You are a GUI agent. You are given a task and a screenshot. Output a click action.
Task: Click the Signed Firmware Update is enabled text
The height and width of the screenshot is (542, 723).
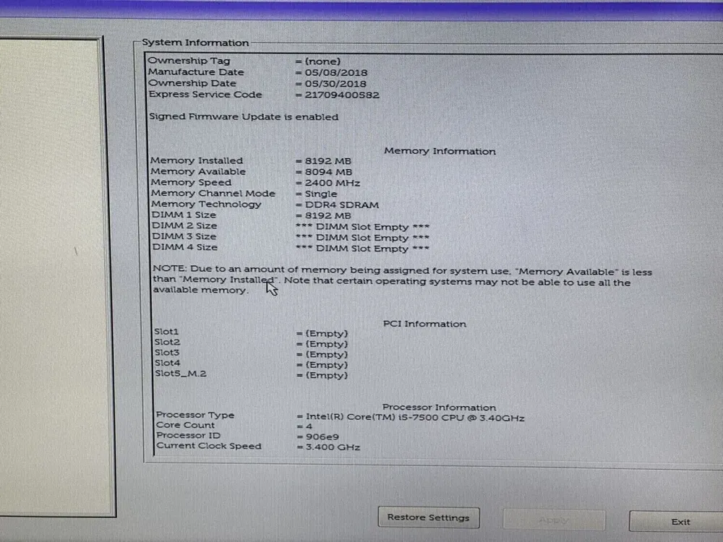(x=243, y=116)
